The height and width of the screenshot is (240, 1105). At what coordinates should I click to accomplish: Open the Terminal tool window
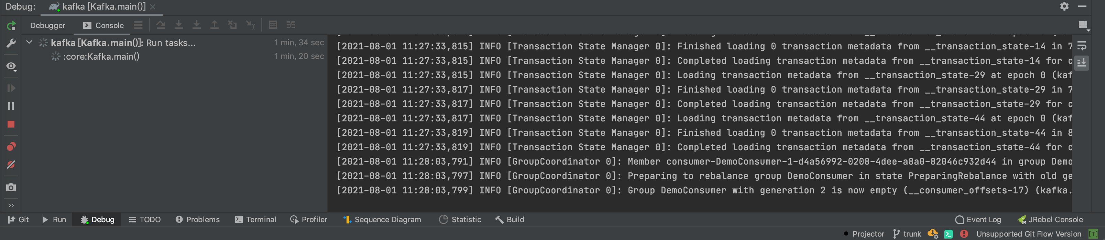click(256, 219)
